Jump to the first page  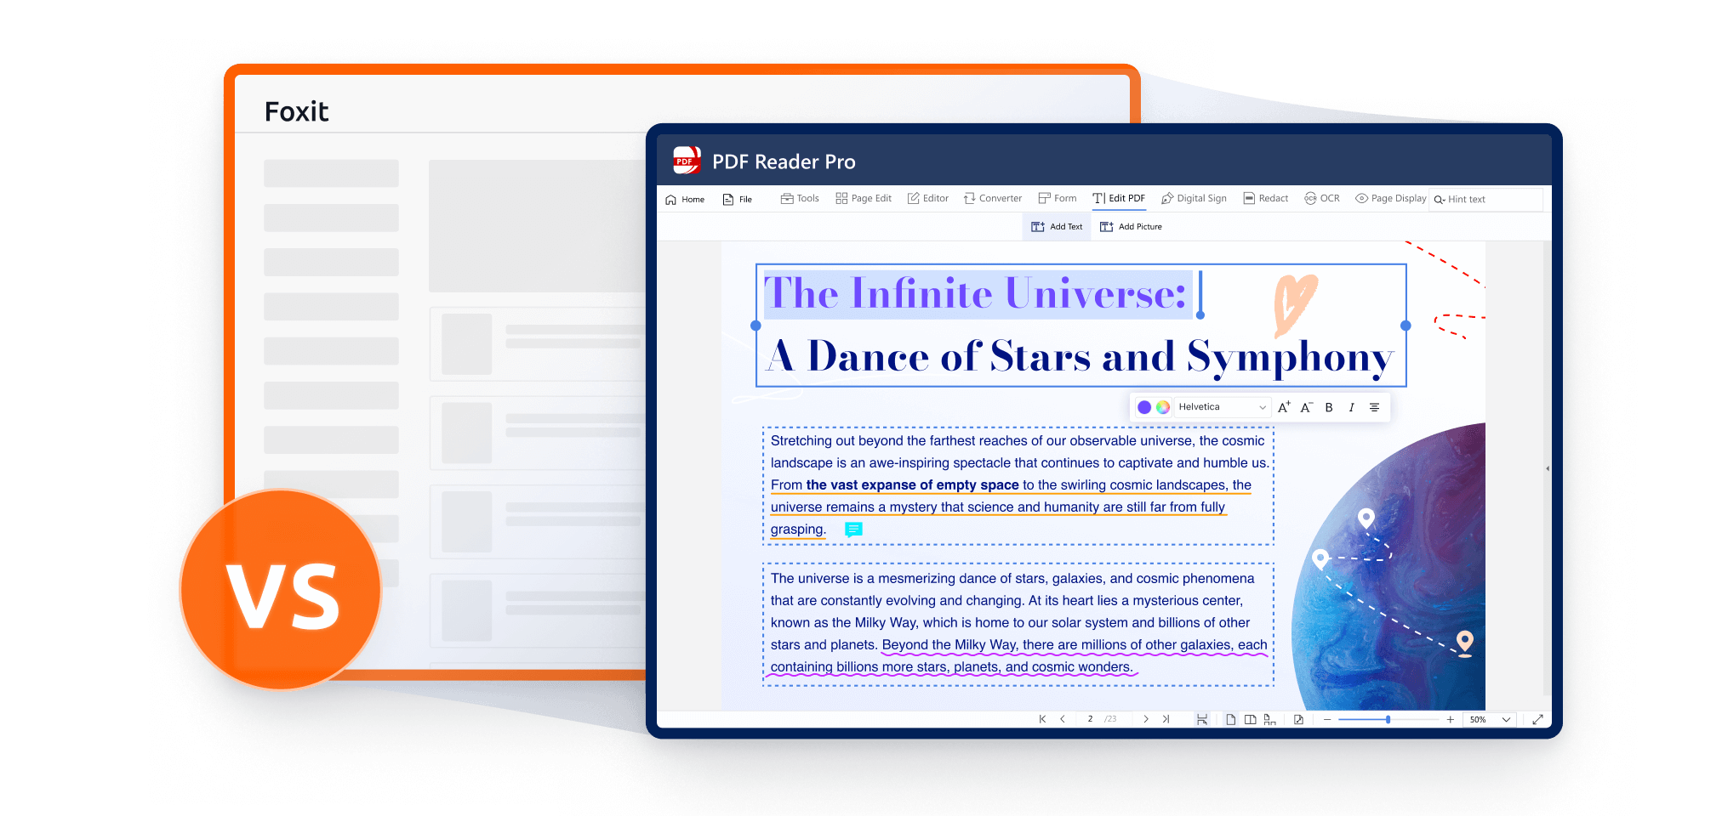[1042, 719]
